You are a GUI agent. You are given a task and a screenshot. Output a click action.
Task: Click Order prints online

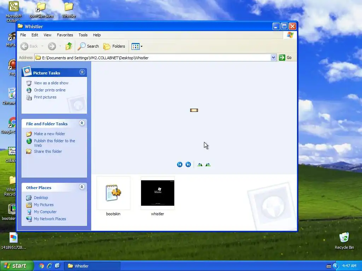coord(49,90)
